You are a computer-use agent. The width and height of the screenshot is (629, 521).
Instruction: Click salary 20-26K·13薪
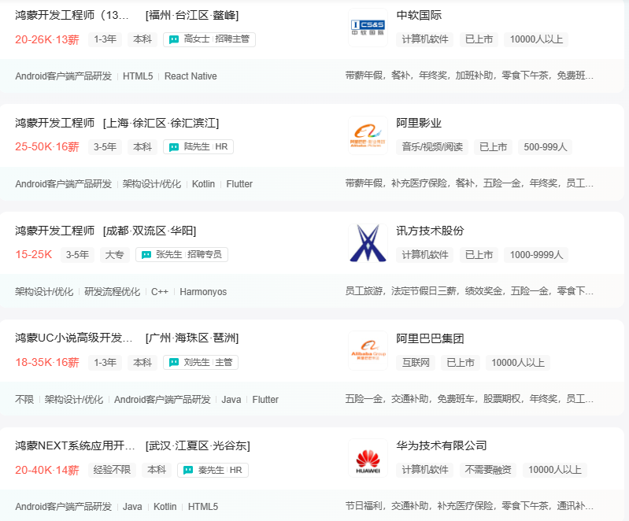[x=47, y=39]
